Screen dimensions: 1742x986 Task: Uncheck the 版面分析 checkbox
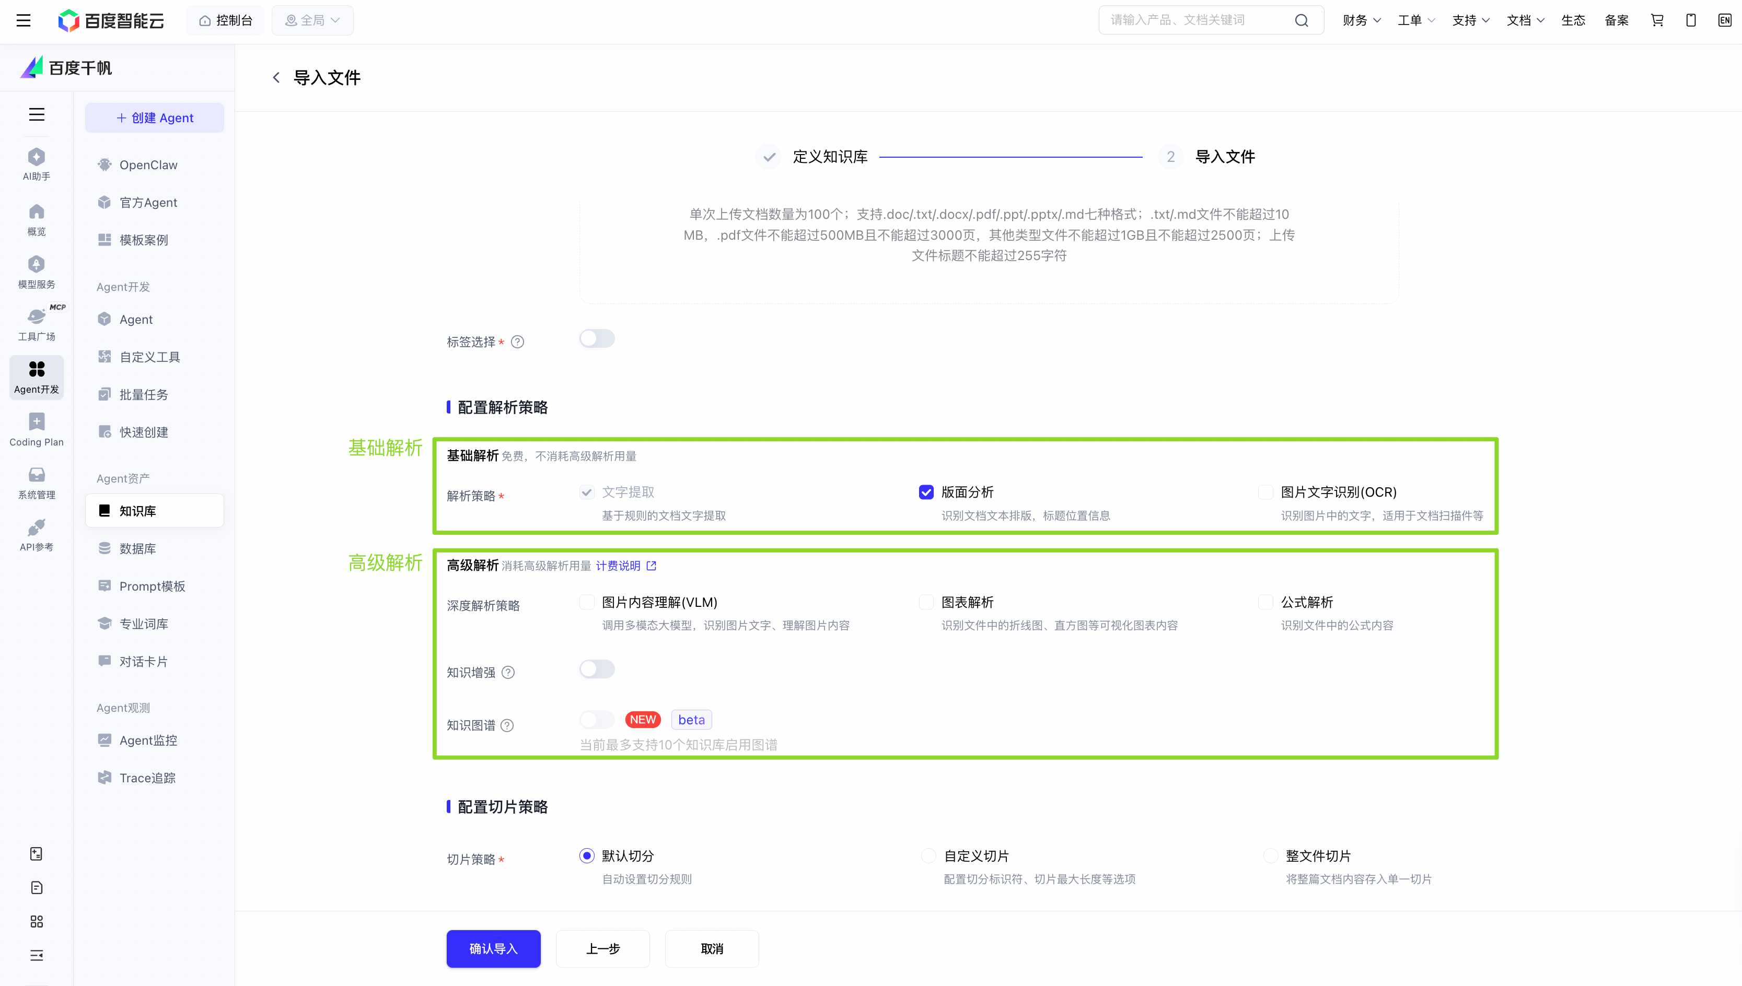pyautogui.click(x=926, y=492)
